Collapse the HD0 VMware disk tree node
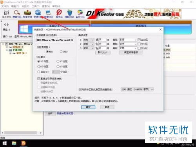The width and height of the screenshot is (196, 147). (x=3, y=44)
